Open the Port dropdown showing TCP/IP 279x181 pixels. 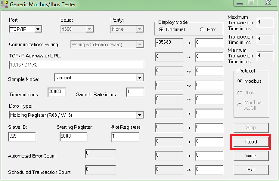coord(26,29)
